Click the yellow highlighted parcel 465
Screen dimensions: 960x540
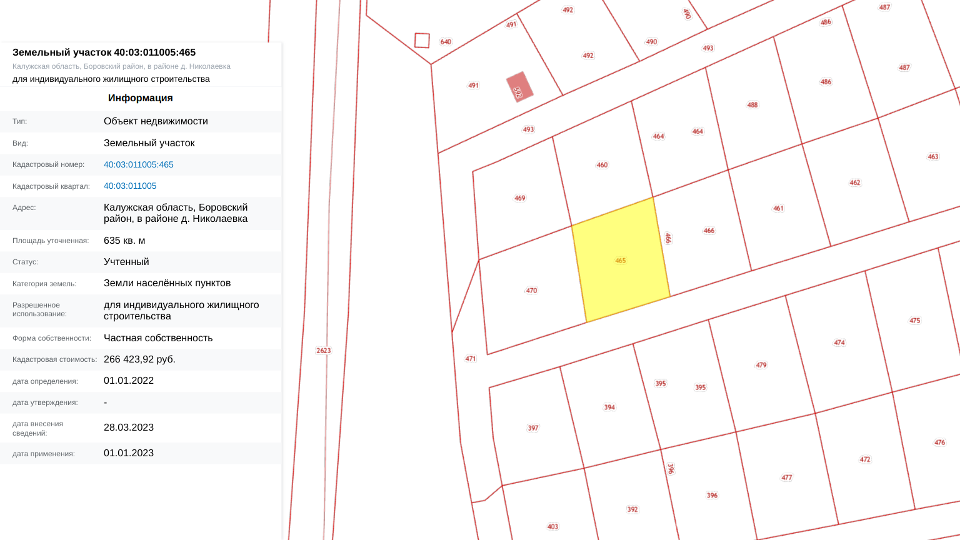point(620,261)
